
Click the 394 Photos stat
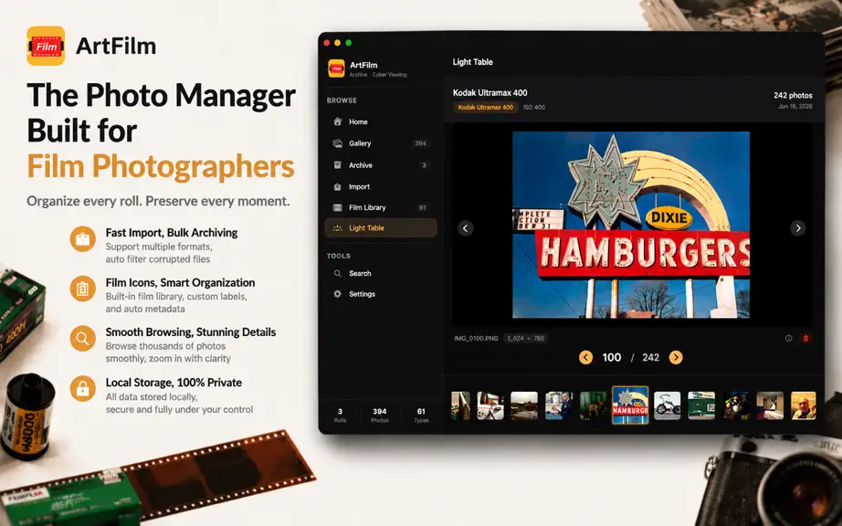tap(380, 416)
